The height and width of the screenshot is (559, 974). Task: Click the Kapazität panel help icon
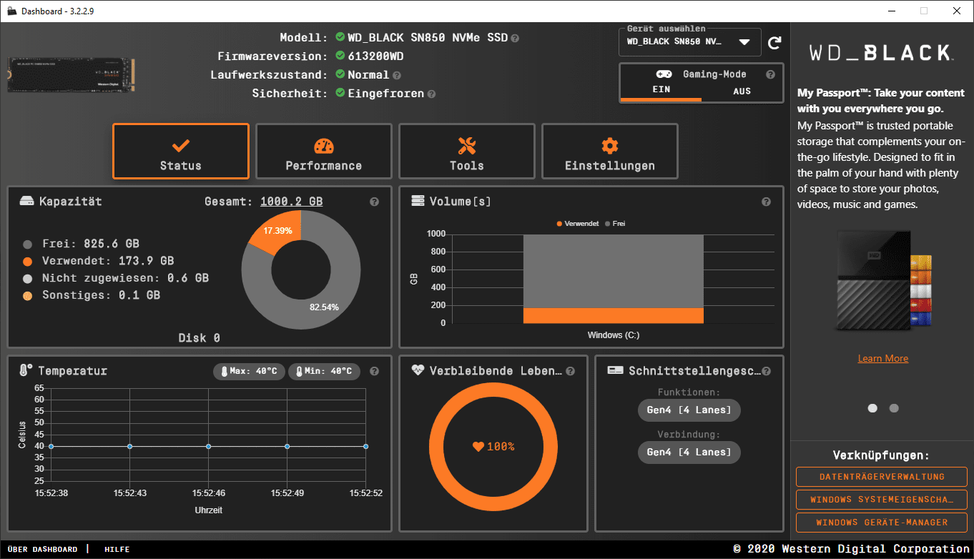pos(374,202)
